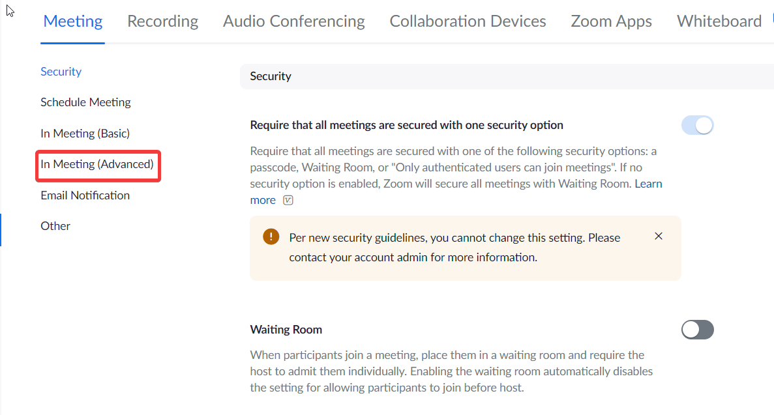Select Other in the sidebar

55,226
